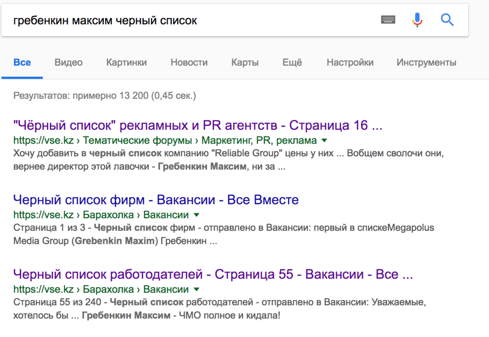Image resolution: width=489 pixels, height=337 pixels.
Task: Open the on-screen keyboard icon
Action: [x=388, y=20]
